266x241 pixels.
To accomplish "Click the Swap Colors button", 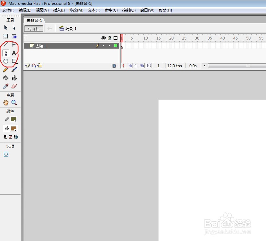I will 16,137.
